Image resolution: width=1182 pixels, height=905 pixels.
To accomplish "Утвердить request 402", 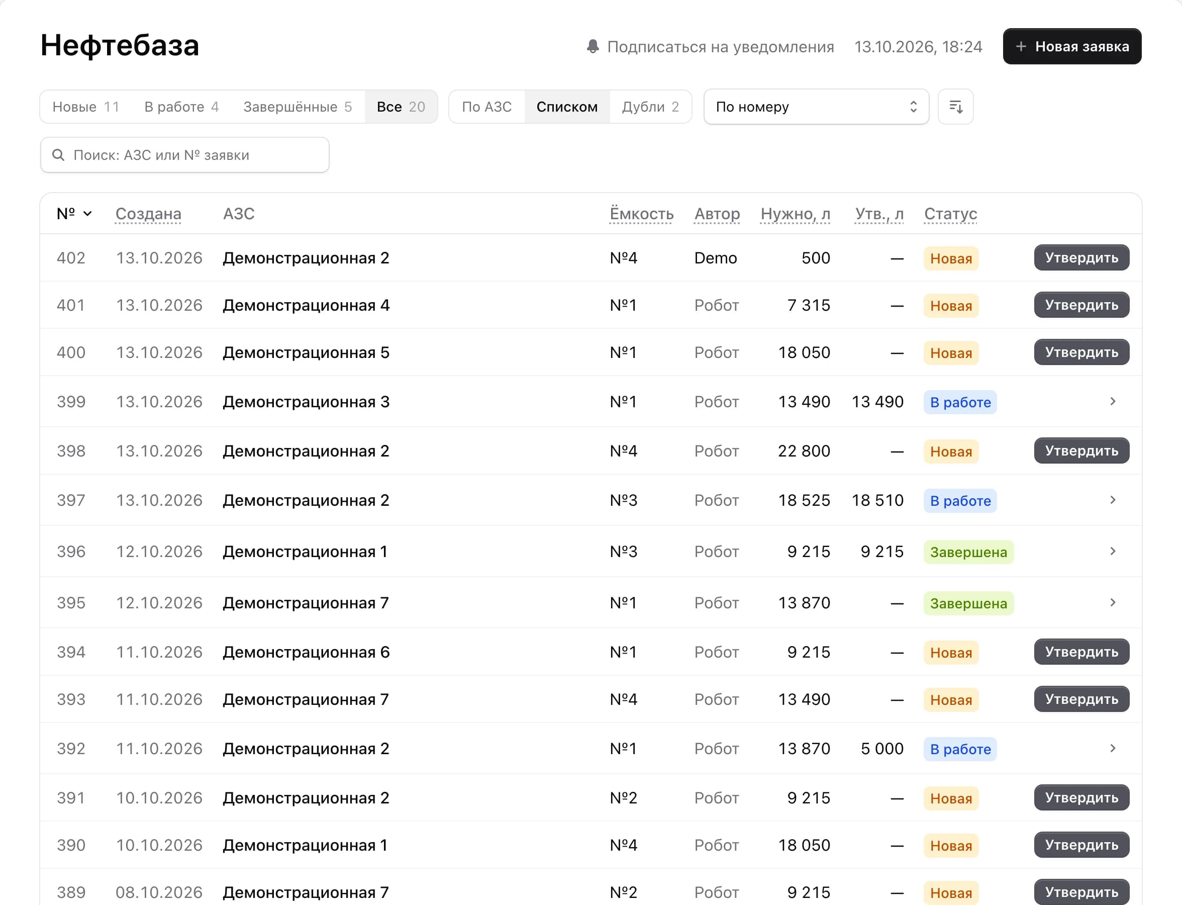I will tap(1081, 257).
